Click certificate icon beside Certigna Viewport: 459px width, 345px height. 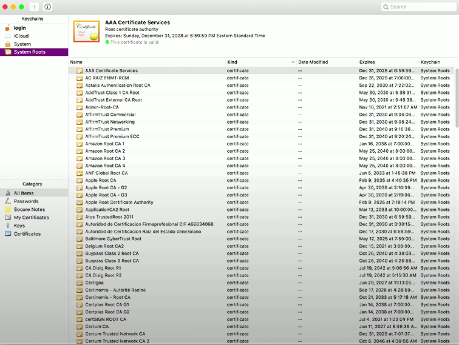[x=80, y=283]
